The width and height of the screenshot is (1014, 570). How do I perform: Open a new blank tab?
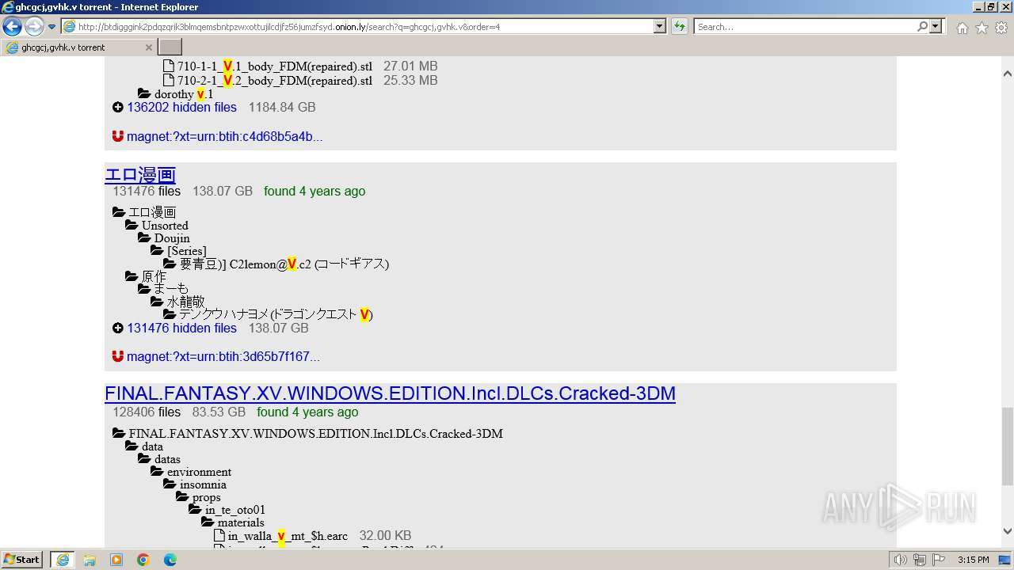[x=170, y=47]
